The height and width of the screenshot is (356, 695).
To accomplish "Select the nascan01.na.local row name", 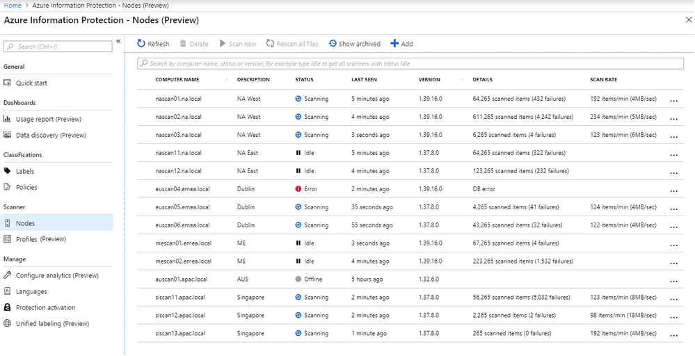I will [178, 99].
